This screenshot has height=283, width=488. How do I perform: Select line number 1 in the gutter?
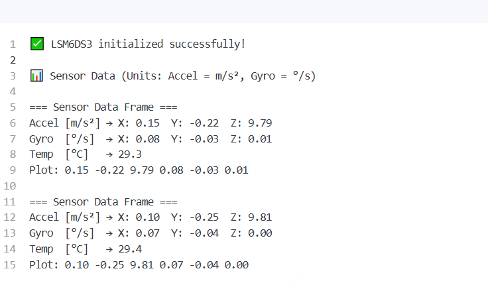[12, 44]
